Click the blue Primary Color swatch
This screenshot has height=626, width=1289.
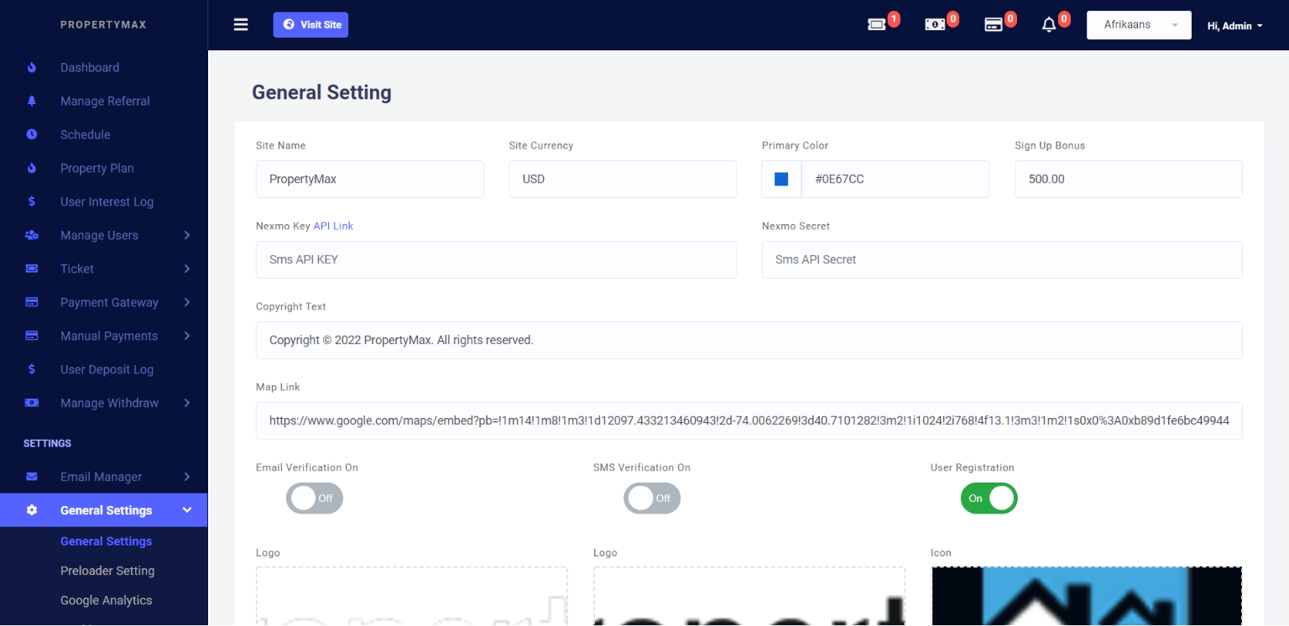(781, 180)
